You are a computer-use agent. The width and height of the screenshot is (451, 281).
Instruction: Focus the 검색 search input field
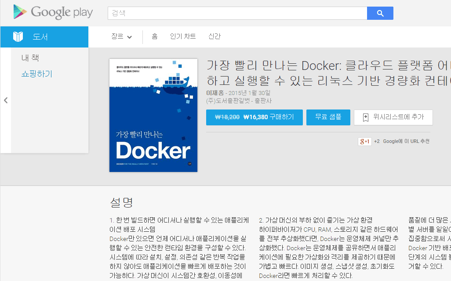[x=237, y=13]
